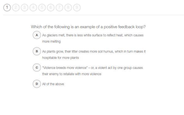Go to question 1 step circle
This screenshot has height=115, width=184.
pyautogui.click(x=7, y=8)
